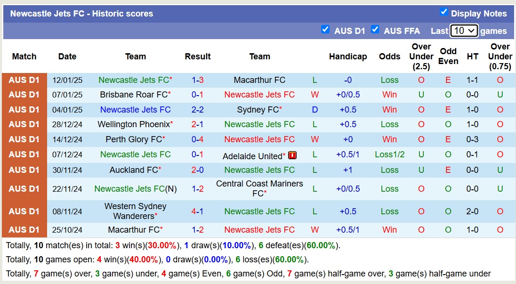The width and height of the screenshot is (516, 284).
Task: Select Western Sydney Wanderers team name
Action: click(x=135, y=211)
